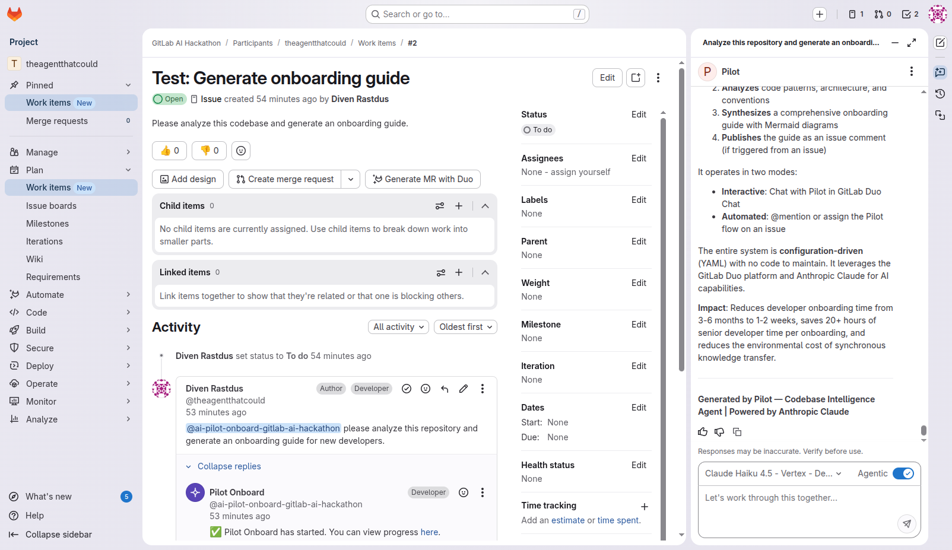The height and width of the screenshot is (550, 952).
Task: Open Duo chat history
Action: point(940,94)
